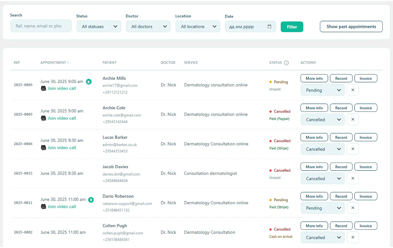393x248 pixels.
Task: Select reference number 2025-0015
Action: coord(23,173)
